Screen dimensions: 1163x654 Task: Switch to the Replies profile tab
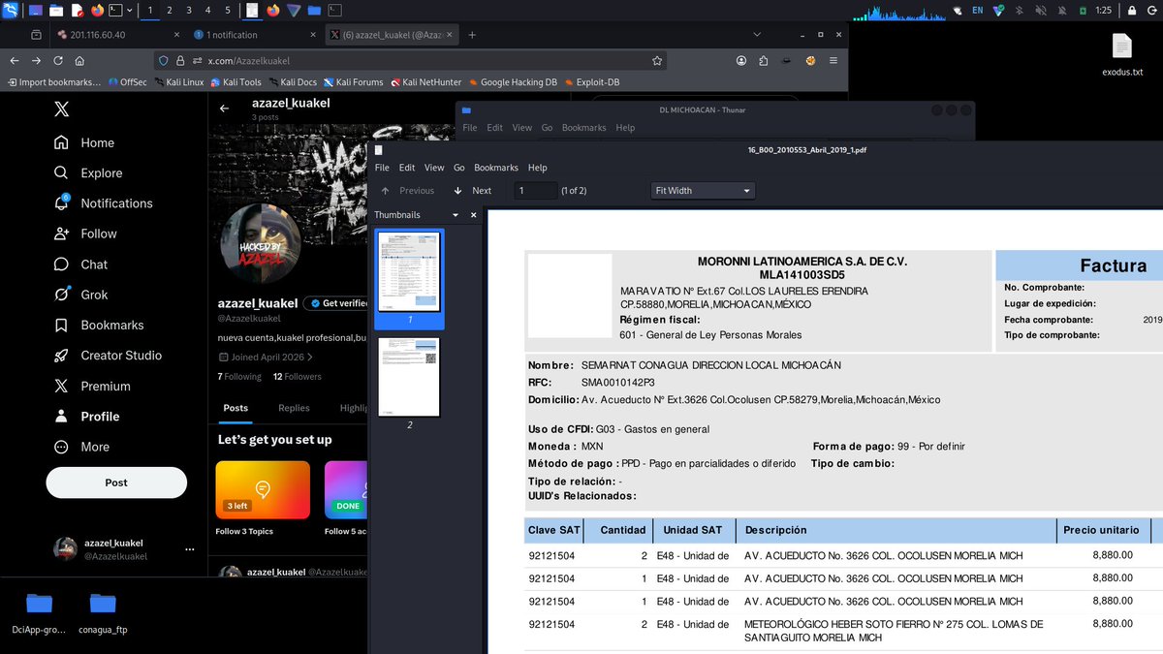294,408
